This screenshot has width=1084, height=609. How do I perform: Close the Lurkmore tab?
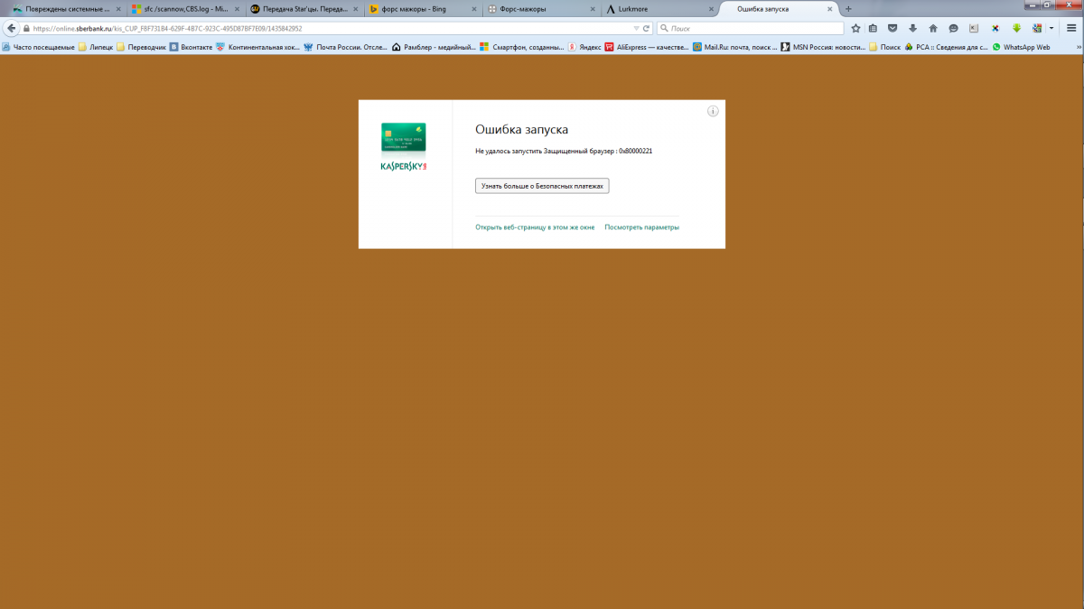point(709,9)
